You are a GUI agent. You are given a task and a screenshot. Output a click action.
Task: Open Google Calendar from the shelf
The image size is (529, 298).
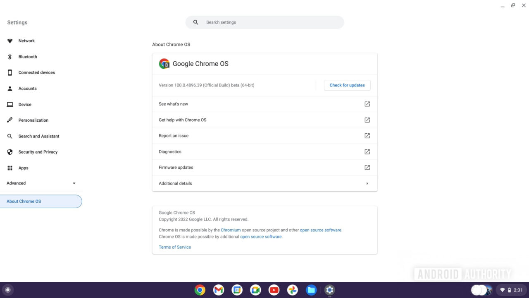click(x=237, y=290)
